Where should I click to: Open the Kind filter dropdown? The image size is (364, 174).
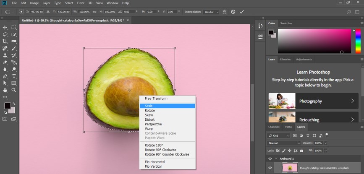pos(278,135)
